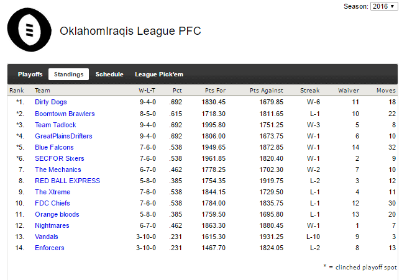Select the Standings tab
407x280 pixels.
69,74
